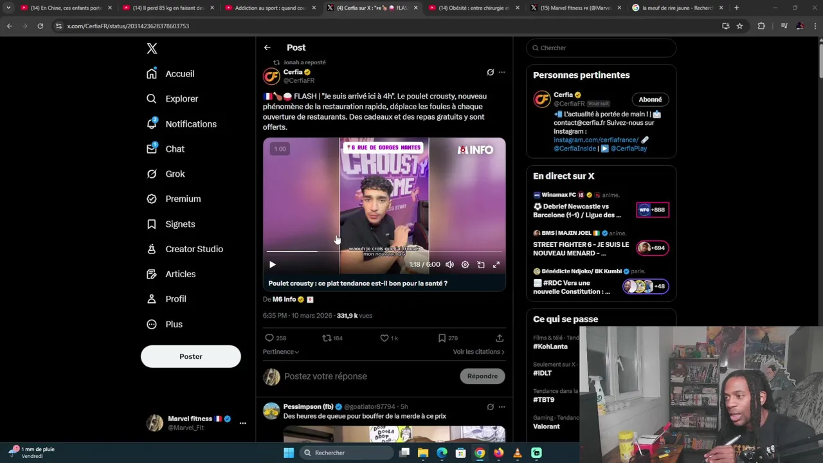Image resolution: width=823 pixels, height=463 pixels.
Task: Click the Grok icon on Pessimpson's reply
Action: click(x=490, y=406)
